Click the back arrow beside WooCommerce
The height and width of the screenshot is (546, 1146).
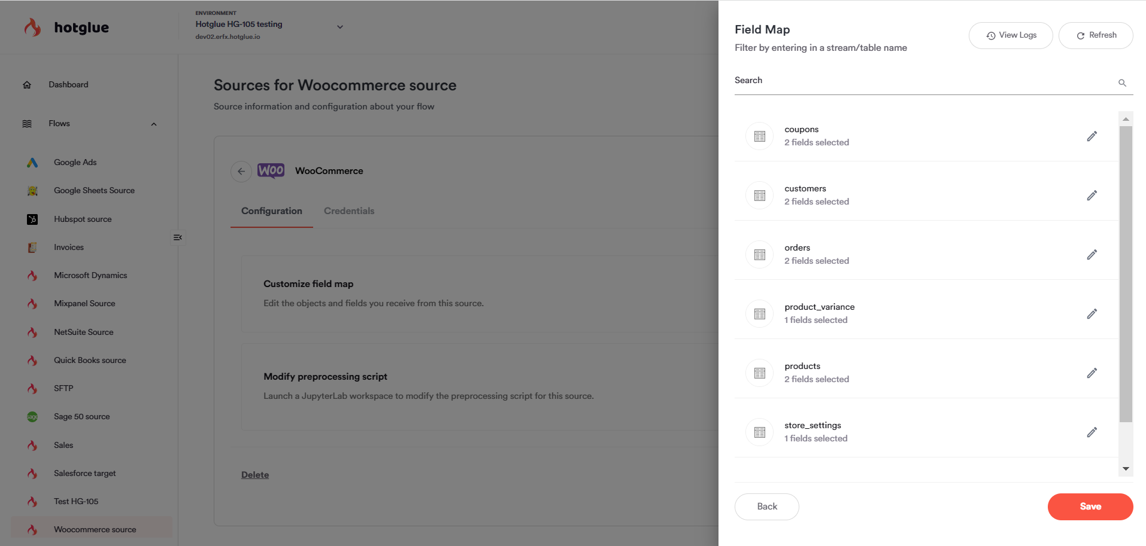[241, 171]
